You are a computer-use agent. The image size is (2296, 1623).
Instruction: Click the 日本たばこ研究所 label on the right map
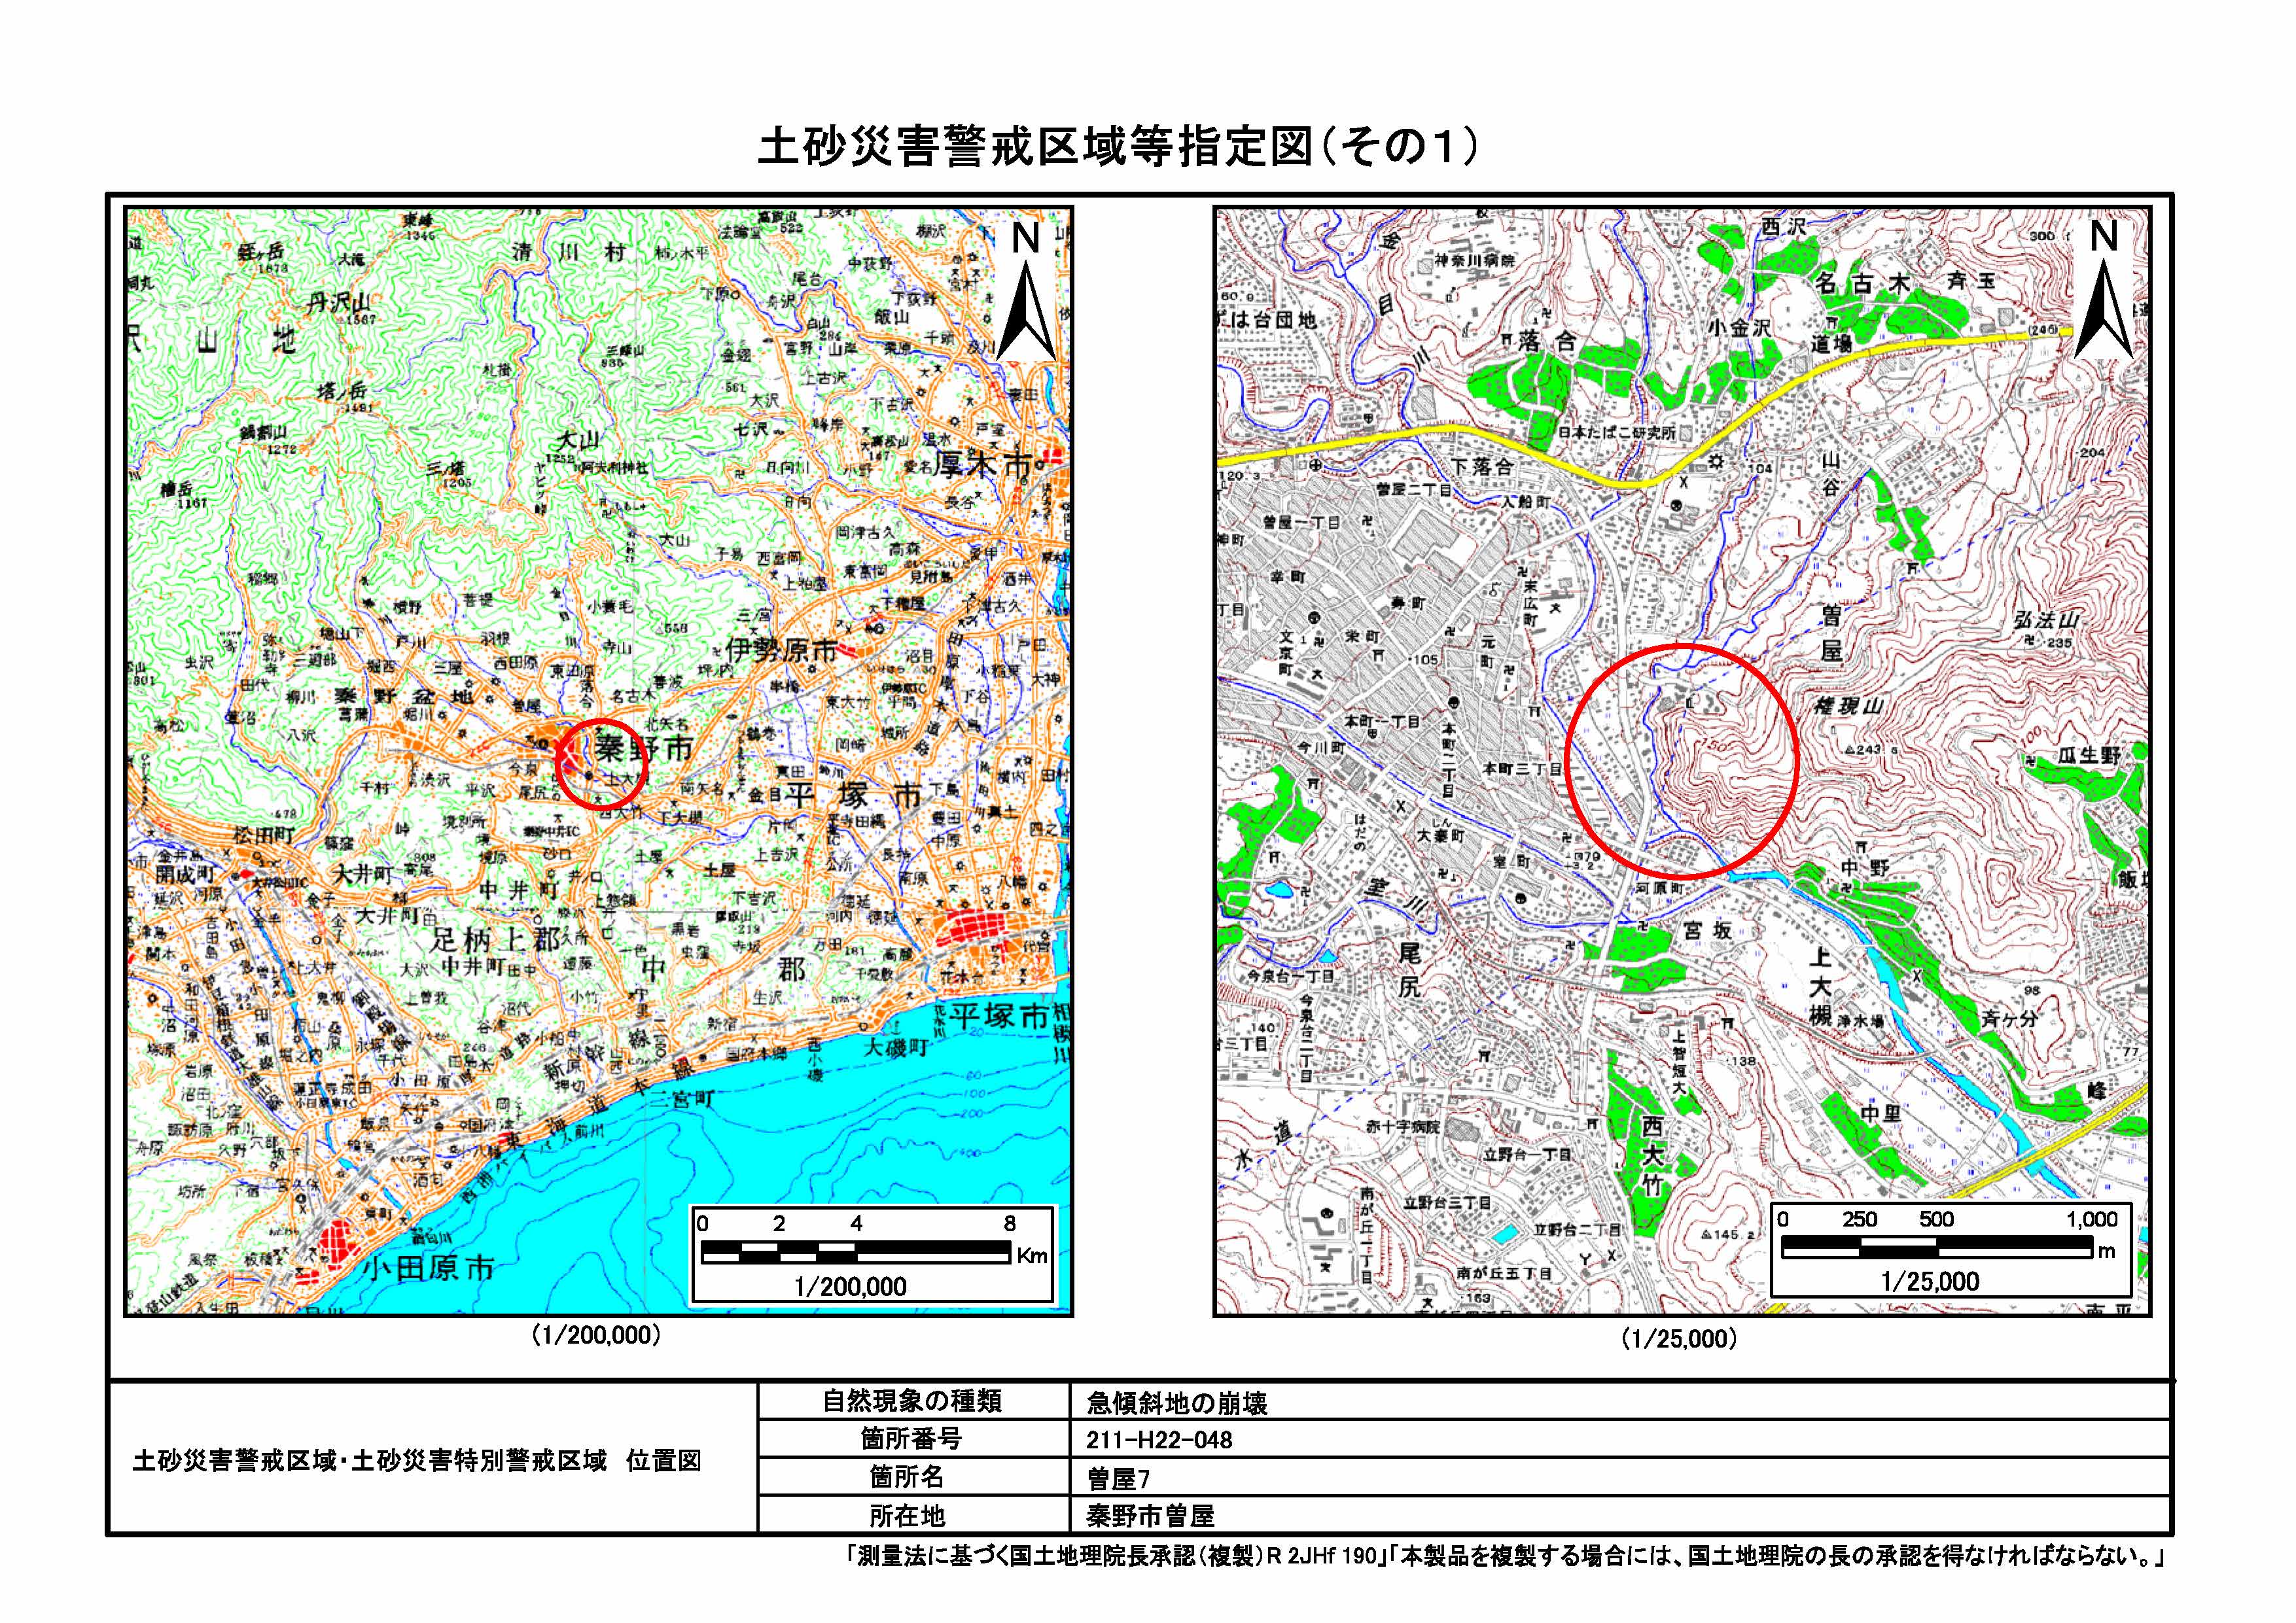[1617, 432]
